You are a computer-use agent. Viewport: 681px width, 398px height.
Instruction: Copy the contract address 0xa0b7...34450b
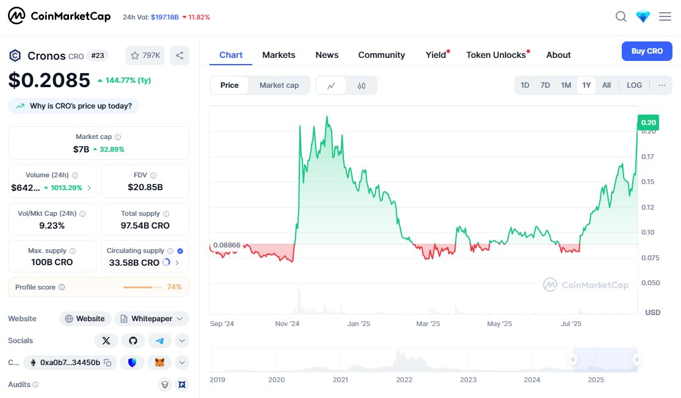(107, 363)
